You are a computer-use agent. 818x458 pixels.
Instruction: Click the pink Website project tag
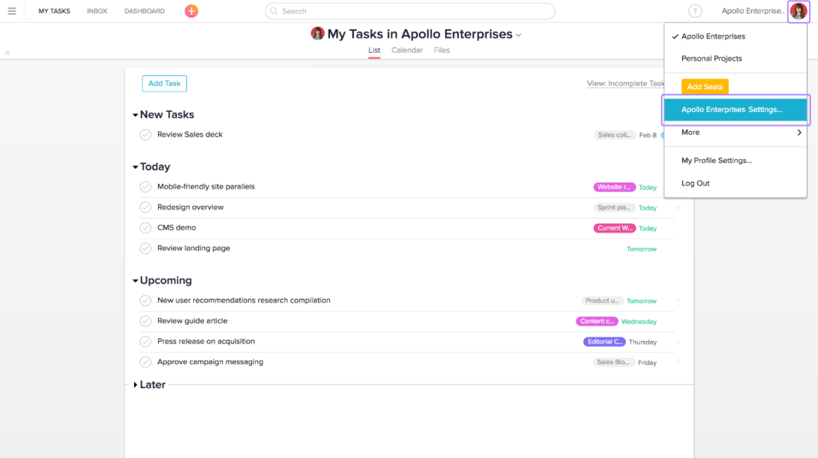[614, 187]
